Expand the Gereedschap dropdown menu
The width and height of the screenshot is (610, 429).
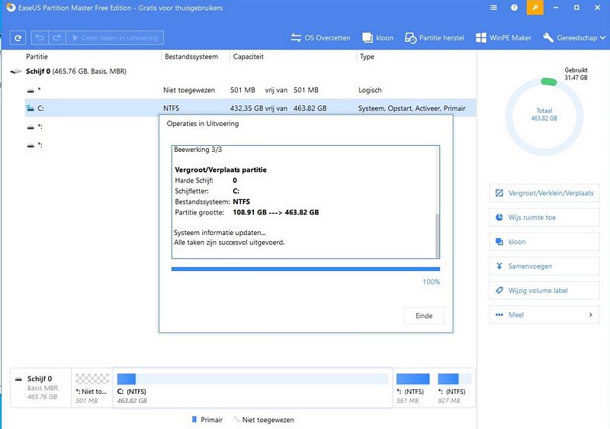574,37
